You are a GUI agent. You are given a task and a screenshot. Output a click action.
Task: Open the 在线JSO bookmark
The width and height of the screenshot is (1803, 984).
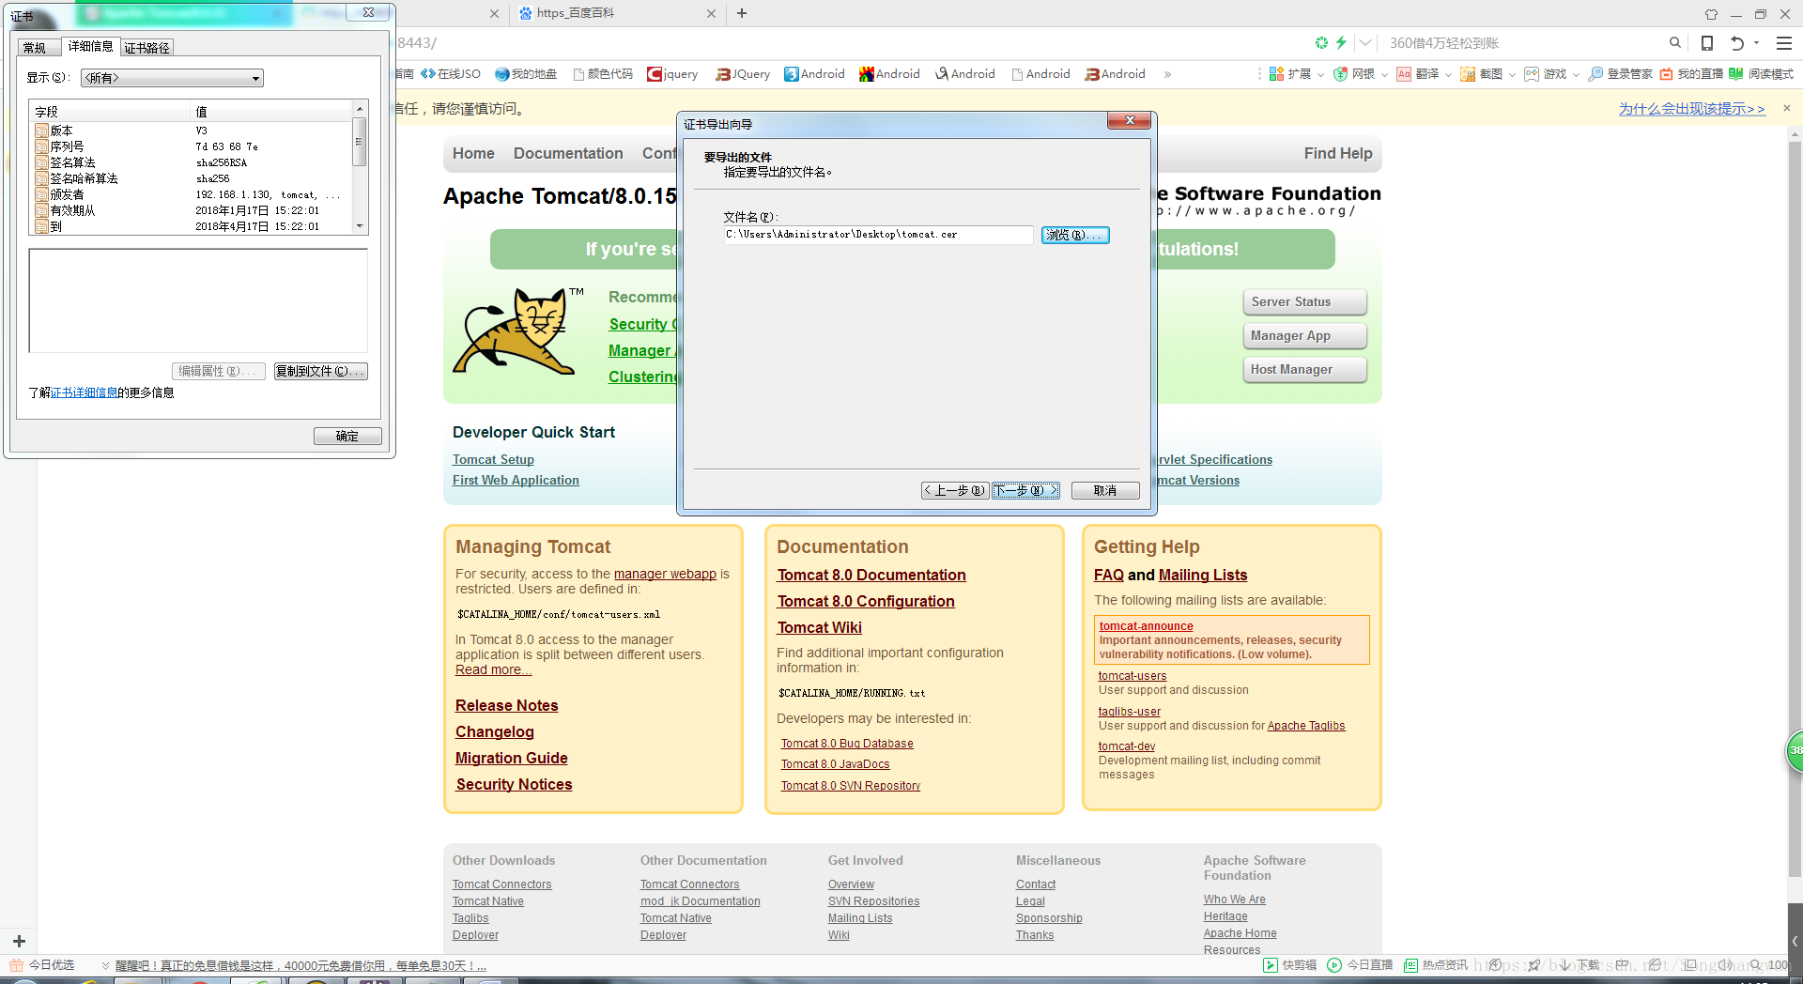(x=451, y=74)
